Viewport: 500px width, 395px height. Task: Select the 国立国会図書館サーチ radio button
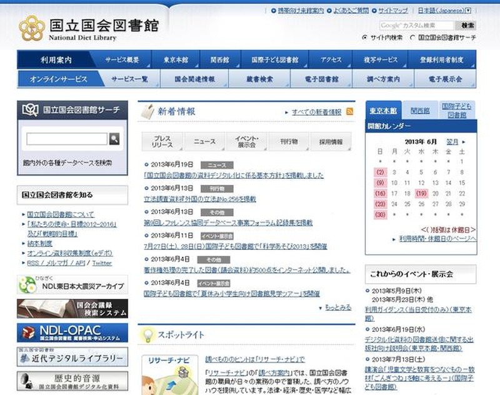coord(412,37)
